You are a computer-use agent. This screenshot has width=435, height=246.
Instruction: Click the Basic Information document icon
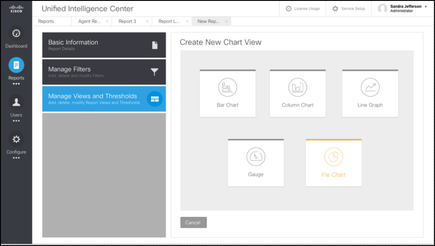(155, 45)
